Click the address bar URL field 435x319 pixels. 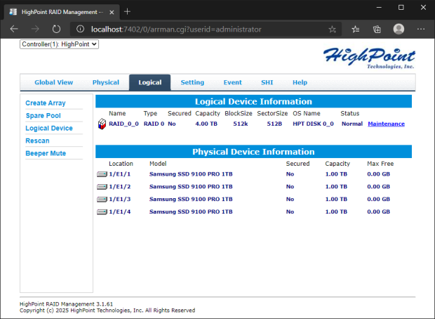[203, 30]
